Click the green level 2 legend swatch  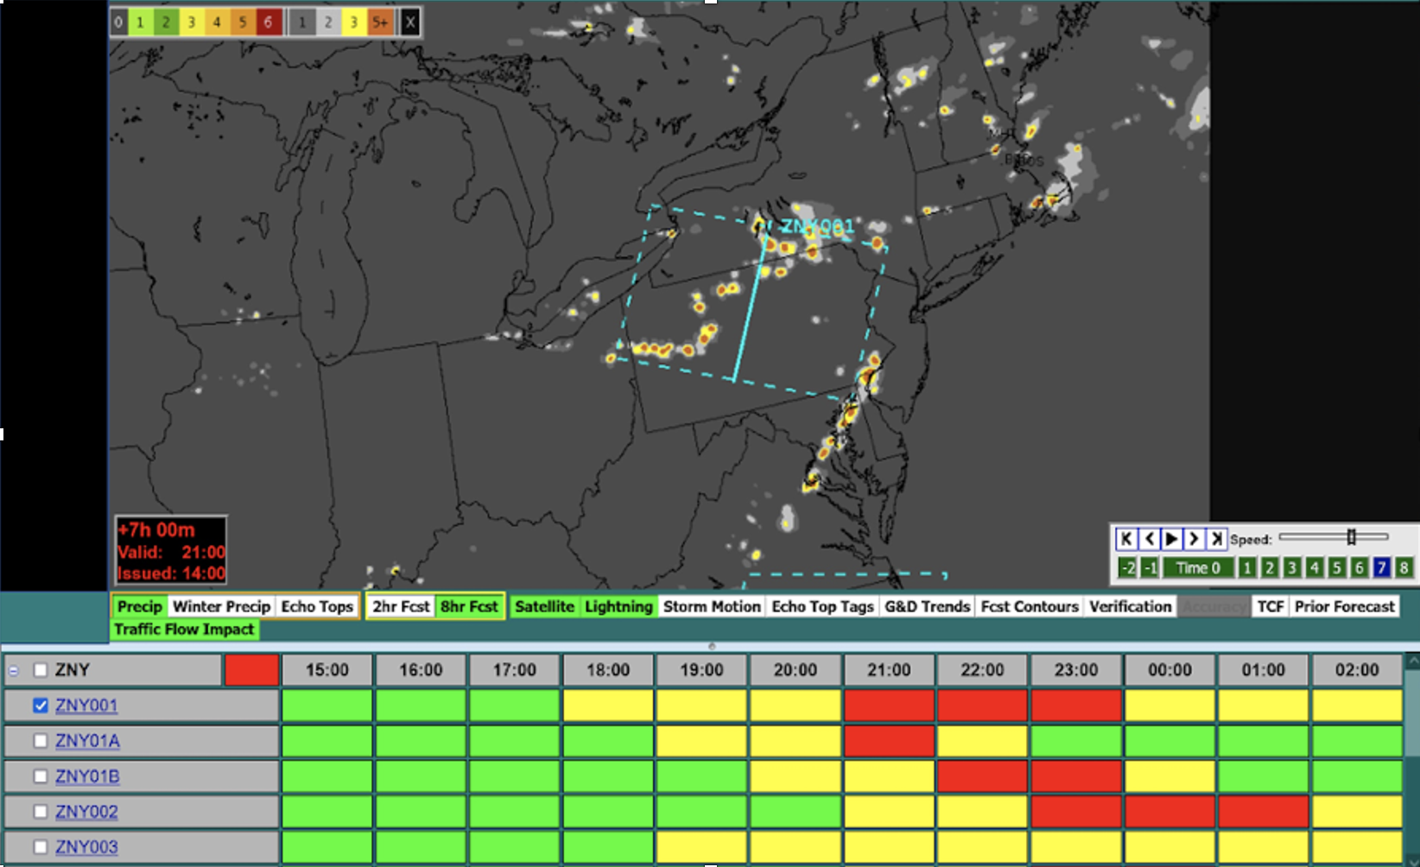[x=166, y=22]
